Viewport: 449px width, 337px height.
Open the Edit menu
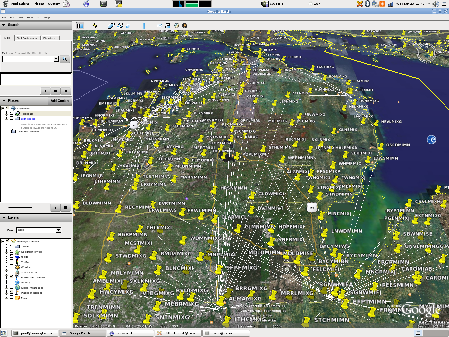pyautogui.click(x=12, y=18)
